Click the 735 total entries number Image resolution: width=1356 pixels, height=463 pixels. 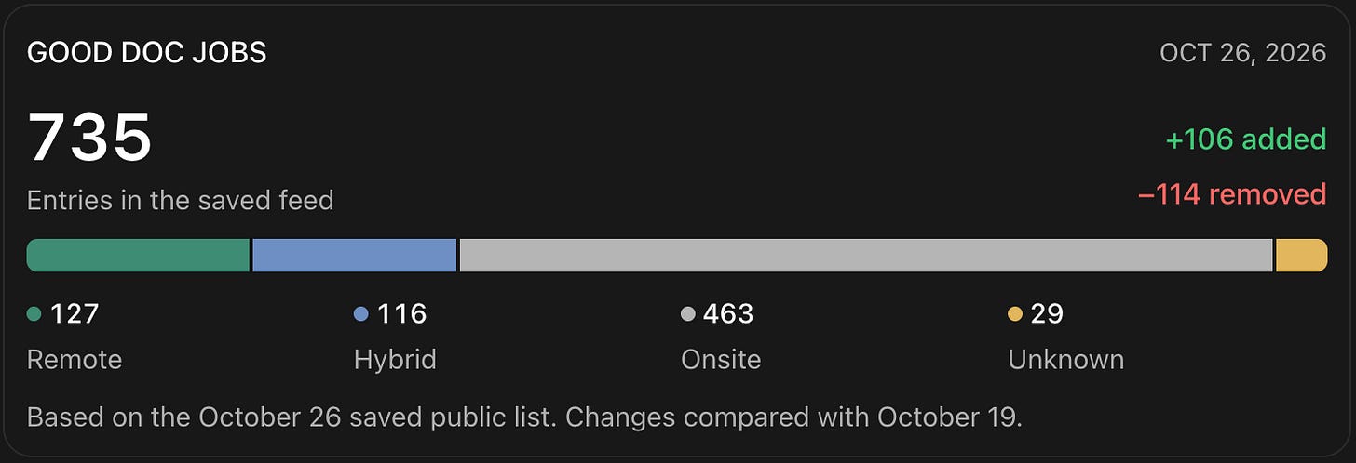89,137
